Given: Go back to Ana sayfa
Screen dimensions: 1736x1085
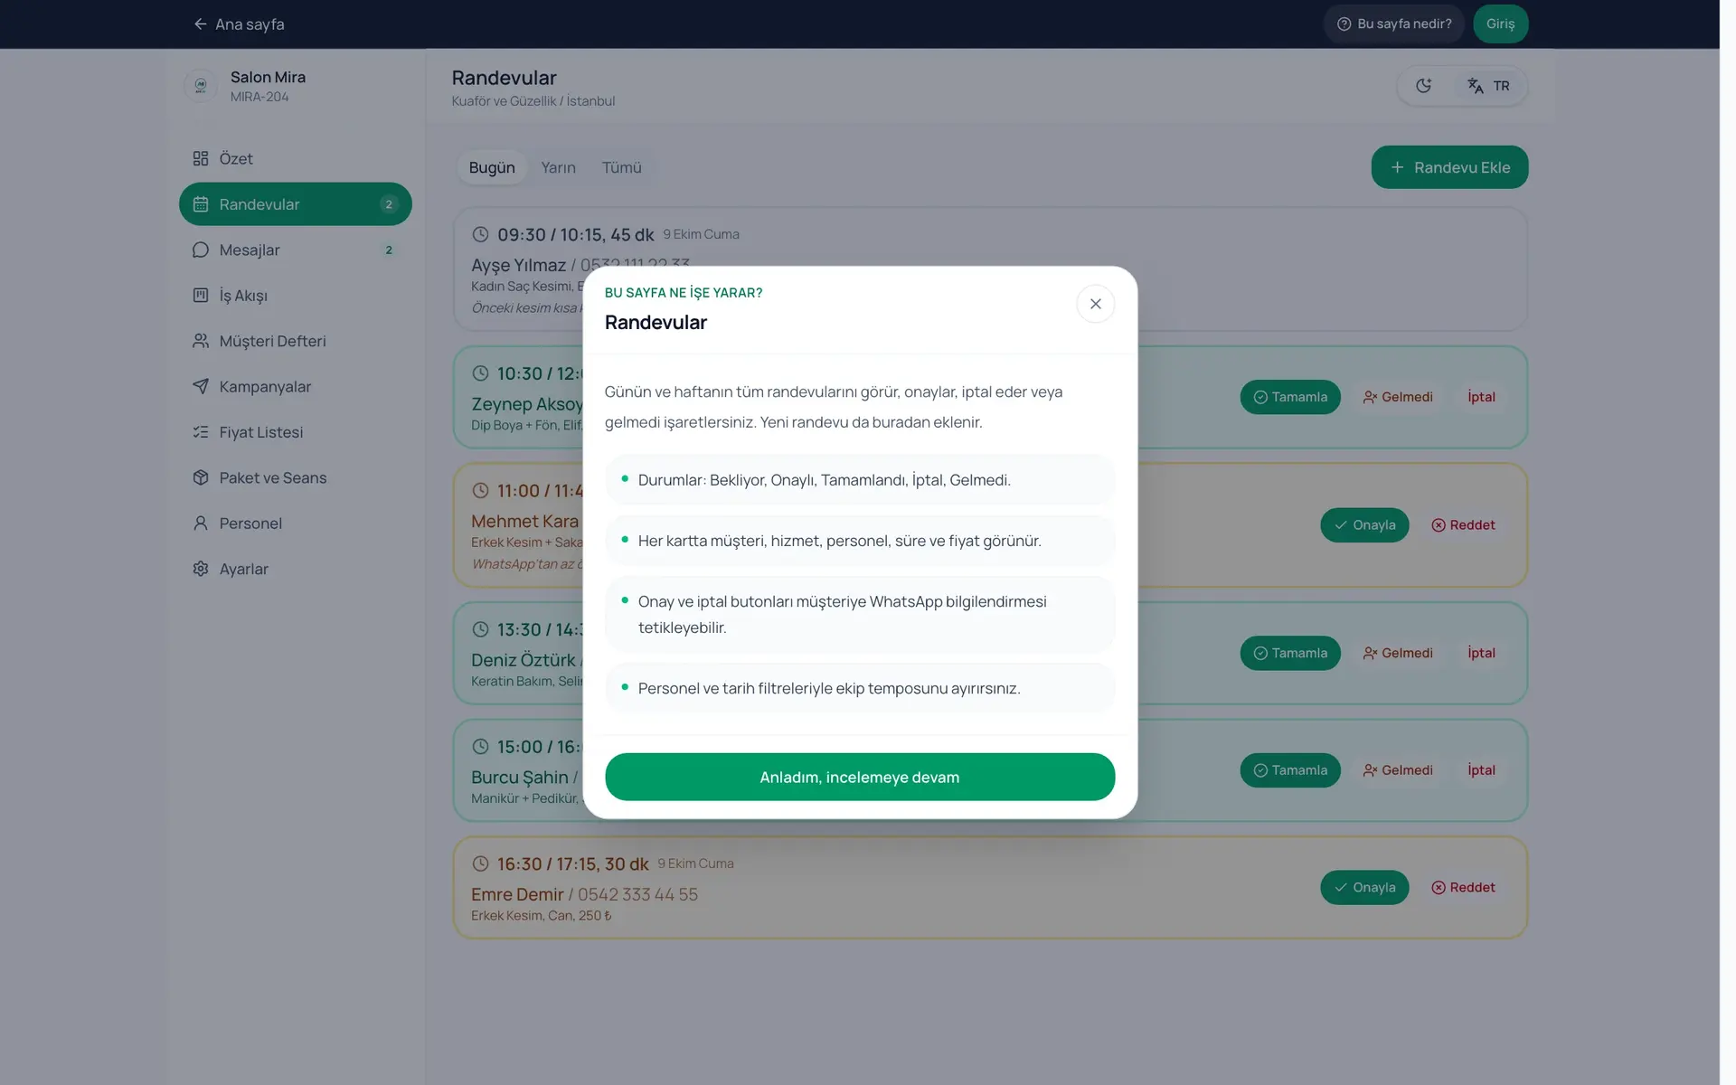Looking at the screenshot, I should 239,24.
